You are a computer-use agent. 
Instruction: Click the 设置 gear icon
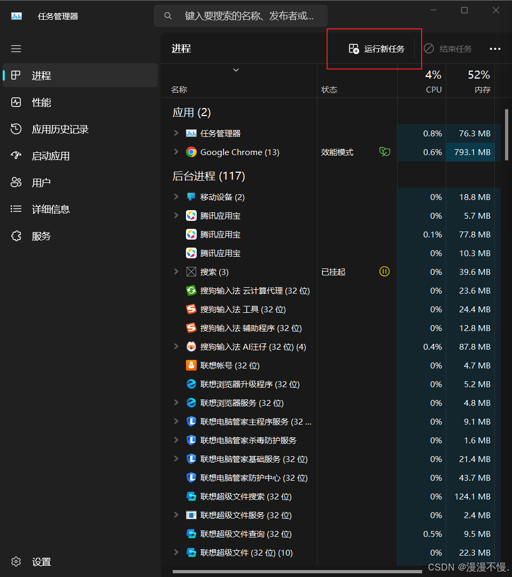[16, 561]
